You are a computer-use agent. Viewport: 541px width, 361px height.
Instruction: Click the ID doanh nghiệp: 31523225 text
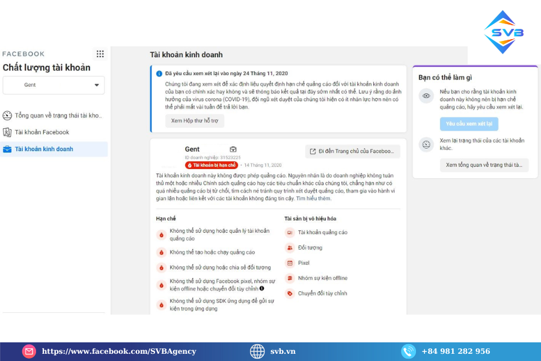tap(213, 158)
